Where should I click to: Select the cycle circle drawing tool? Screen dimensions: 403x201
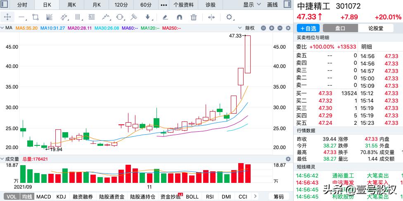tap(120, 17)
